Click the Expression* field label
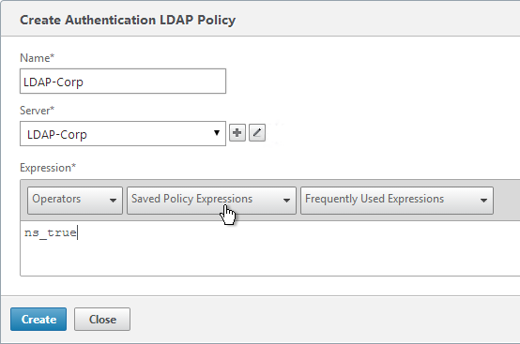 click(48, 168)
